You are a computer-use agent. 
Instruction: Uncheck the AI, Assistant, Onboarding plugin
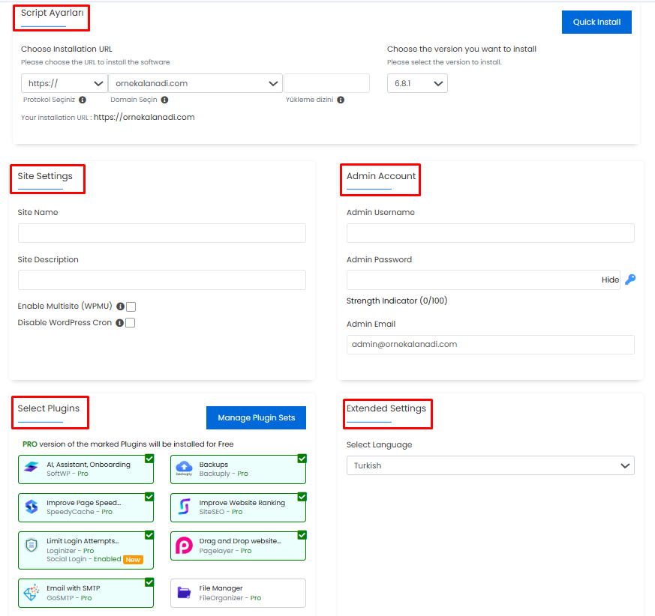[149, 459]
